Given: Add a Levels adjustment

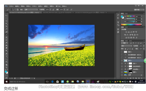Looking at the screenshot, I should click(129, 32).
